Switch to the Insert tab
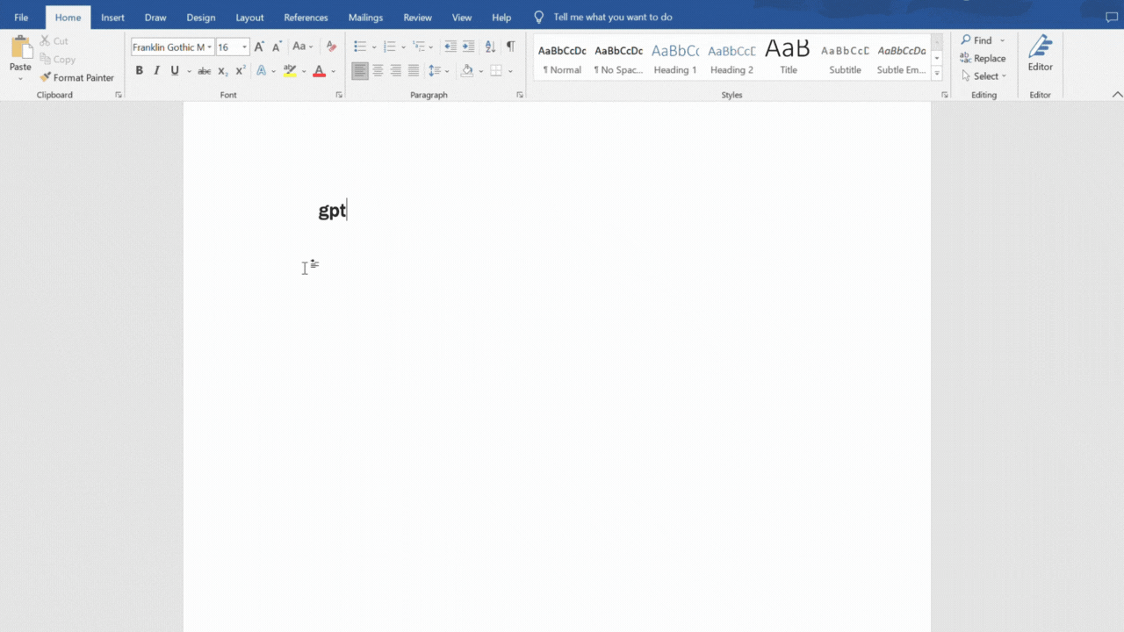The width and height of the screenshot is (1124, 632). point(112,18)
